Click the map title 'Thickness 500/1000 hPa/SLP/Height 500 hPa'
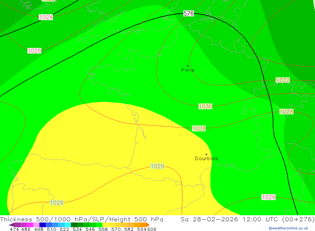The height and width of the screenshot is (231, 315). (82, 219)
